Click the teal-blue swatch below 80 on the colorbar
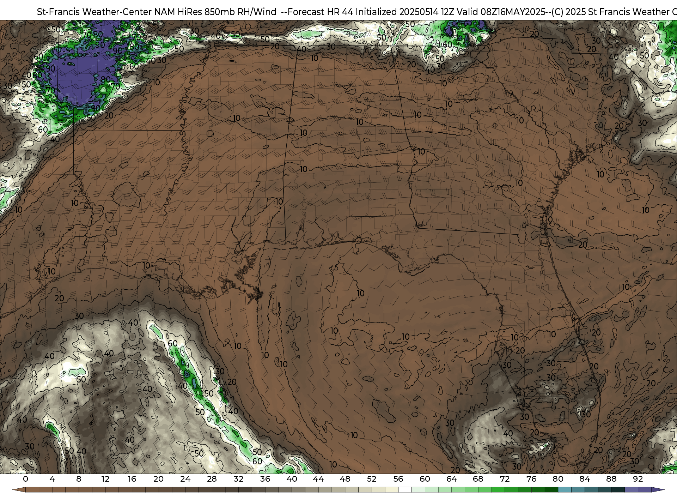This screenshot has height=494, width=677. click(x=565, y=490)
